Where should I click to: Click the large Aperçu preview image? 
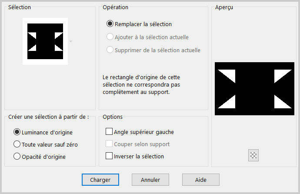254,89
